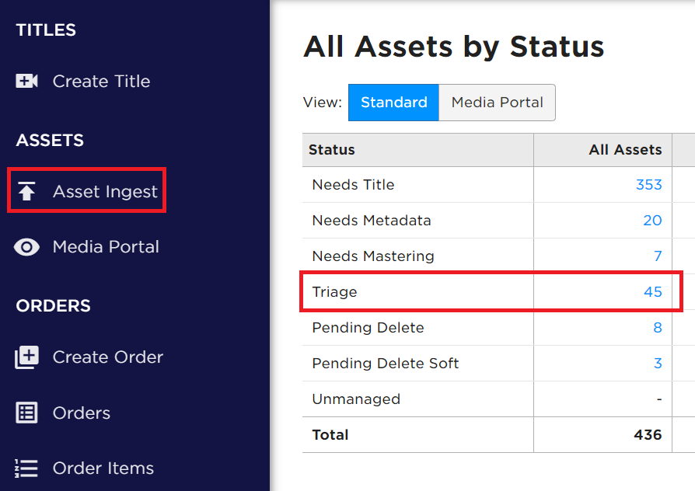Click the 8 Pending Delete count

pyautogui.click(x=658, y=328)
